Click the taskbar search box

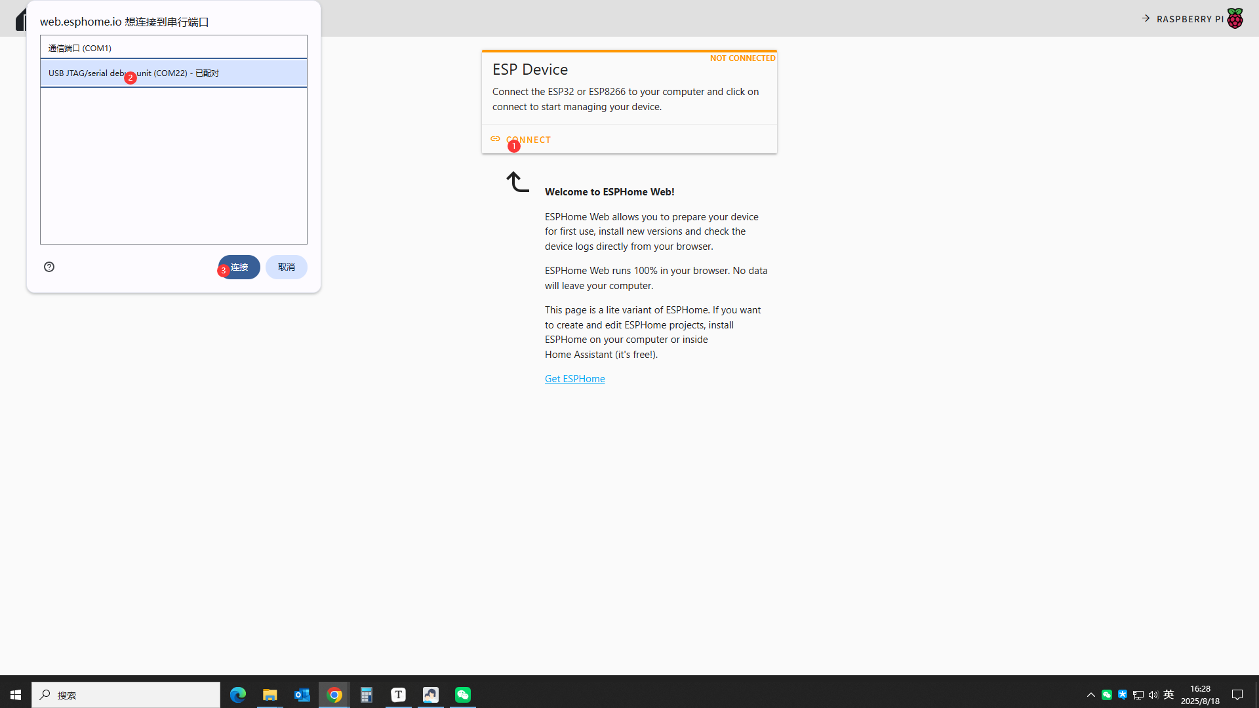pos(126,695)
